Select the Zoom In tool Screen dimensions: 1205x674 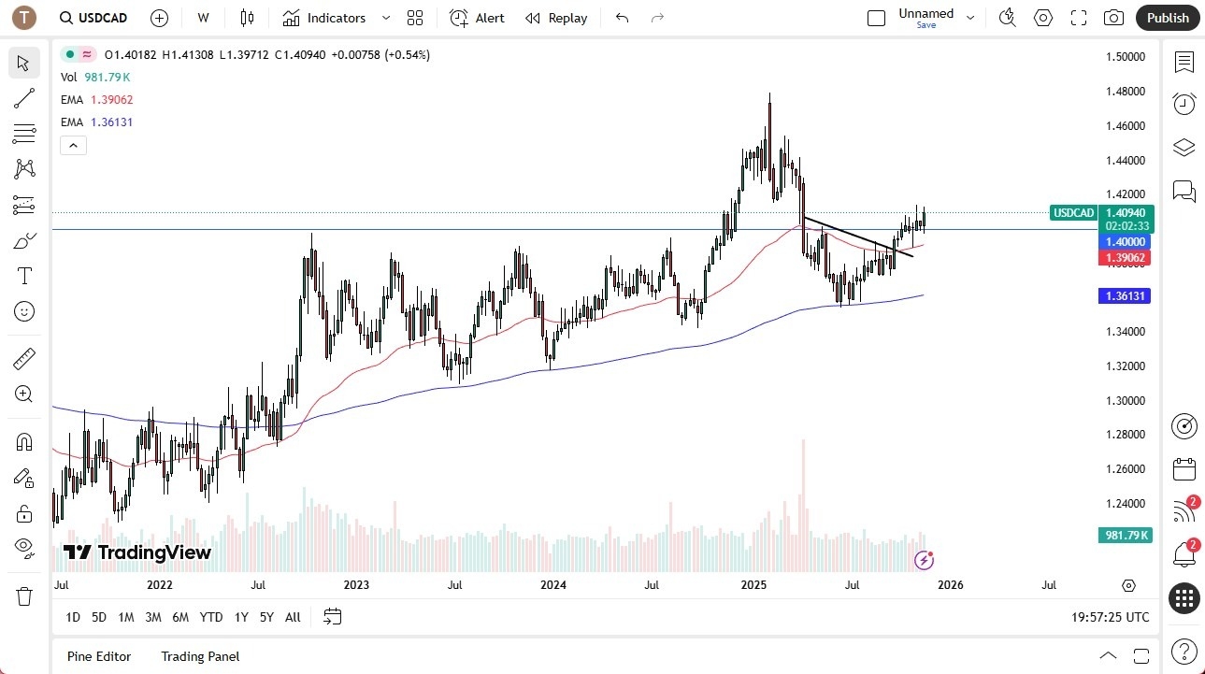[x=24, y=394]
